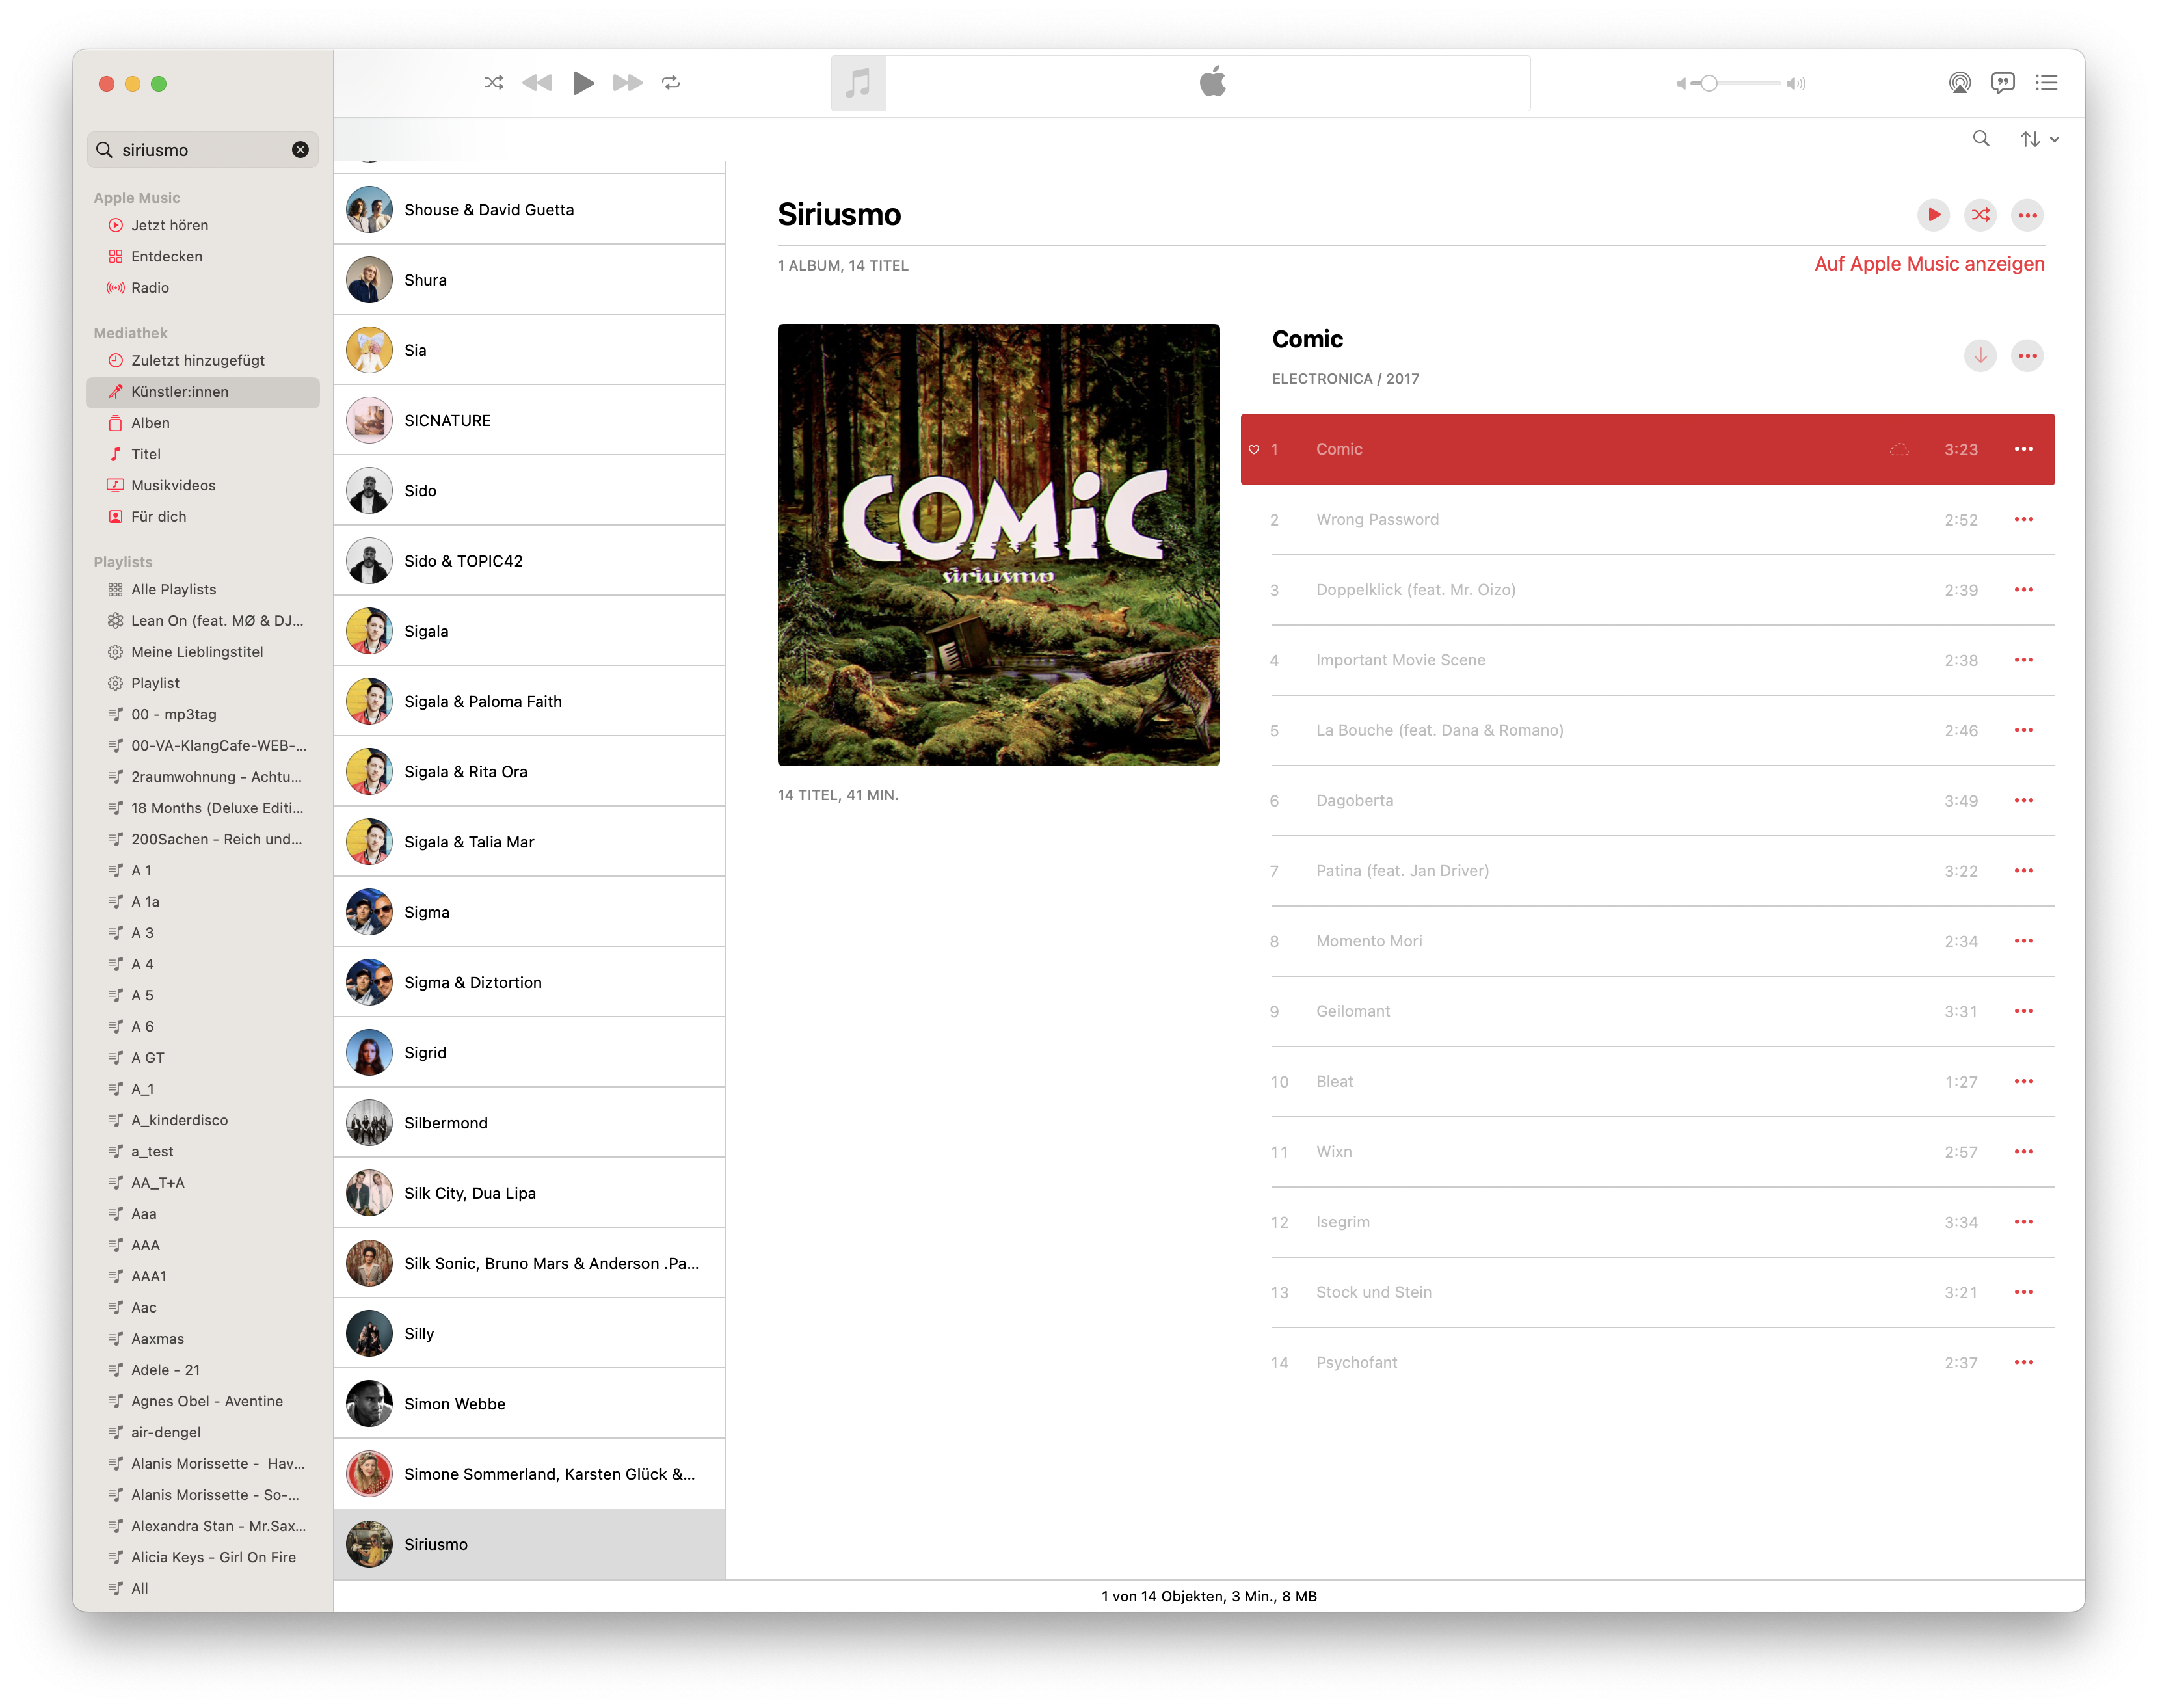Download the Comic album
Image resolution: width=2158 pixels, height=1708 pixels.
click(x=1979, y=356)
